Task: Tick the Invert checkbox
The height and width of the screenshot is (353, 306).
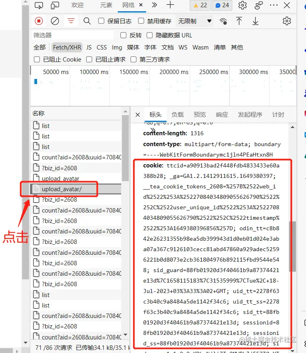Action: (123, 35)
